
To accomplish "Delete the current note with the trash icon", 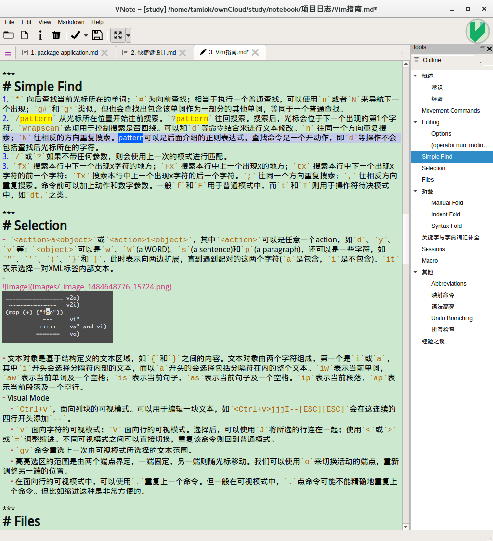I will [x=55, y=35].
